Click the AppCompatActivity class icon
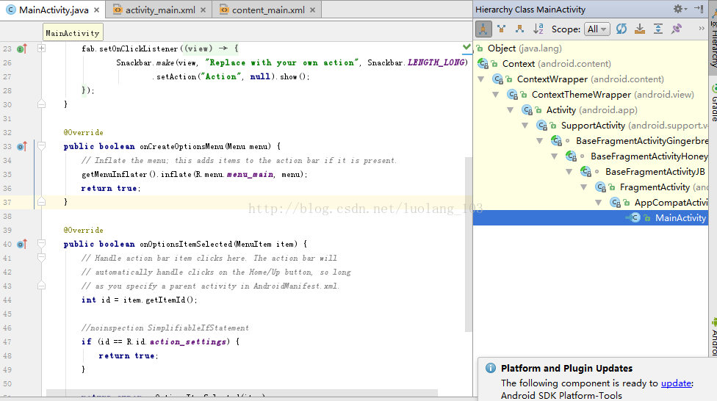The image size is (717, 401). (616, 203)
